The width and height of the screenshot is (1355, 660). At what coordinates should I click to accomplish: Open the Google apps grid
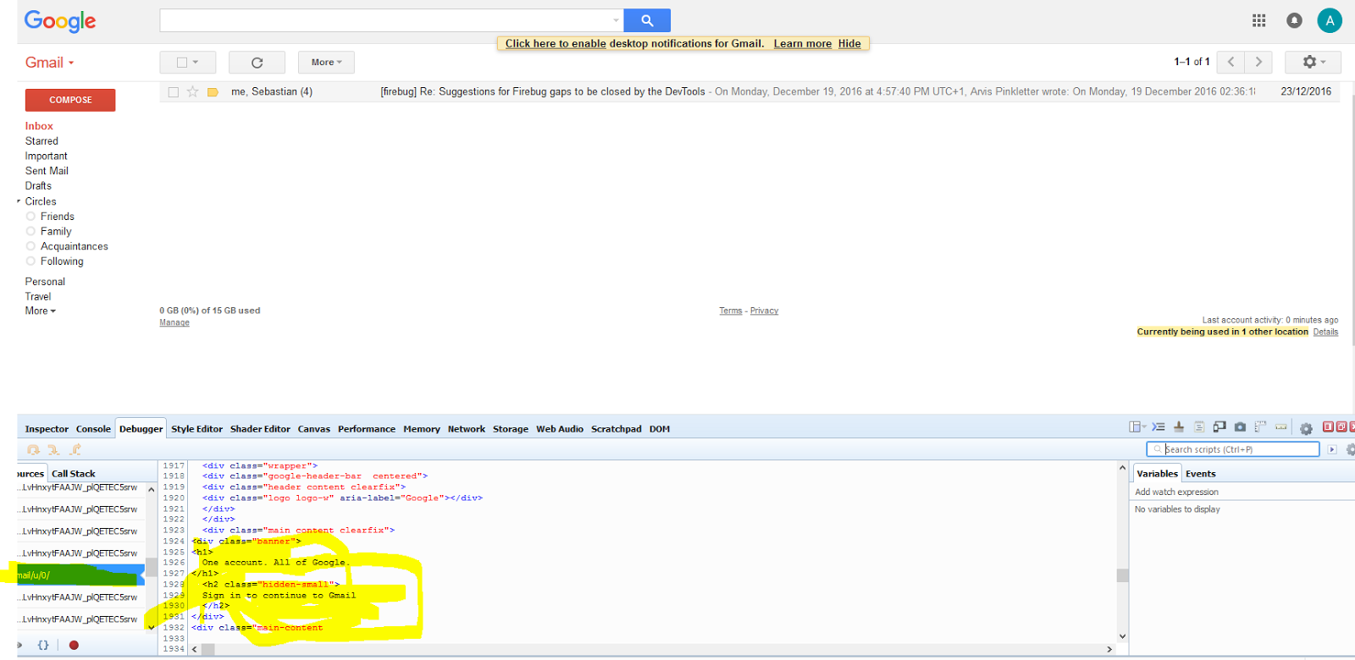click(1259, 20)
